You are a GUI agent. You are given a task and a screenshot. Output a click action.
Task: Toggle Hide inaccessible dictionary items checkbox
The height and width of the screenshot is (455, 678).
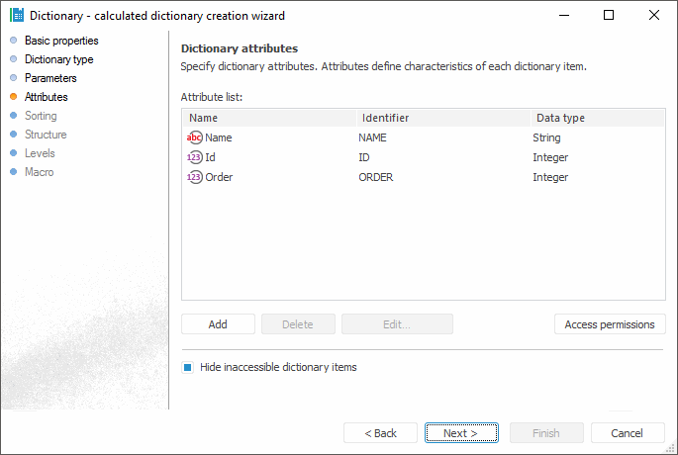(x=187, y=367)
